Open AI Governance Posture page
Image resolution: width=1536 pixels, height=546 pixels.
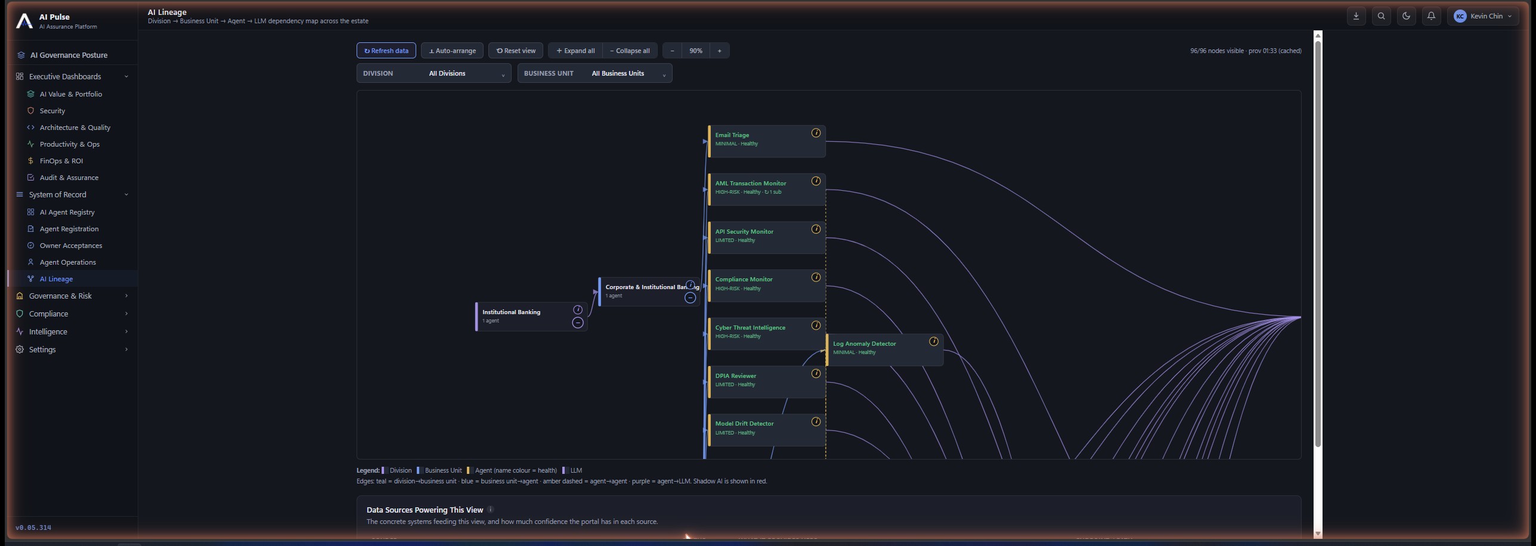pyautogui.click(x=69, y=55)
